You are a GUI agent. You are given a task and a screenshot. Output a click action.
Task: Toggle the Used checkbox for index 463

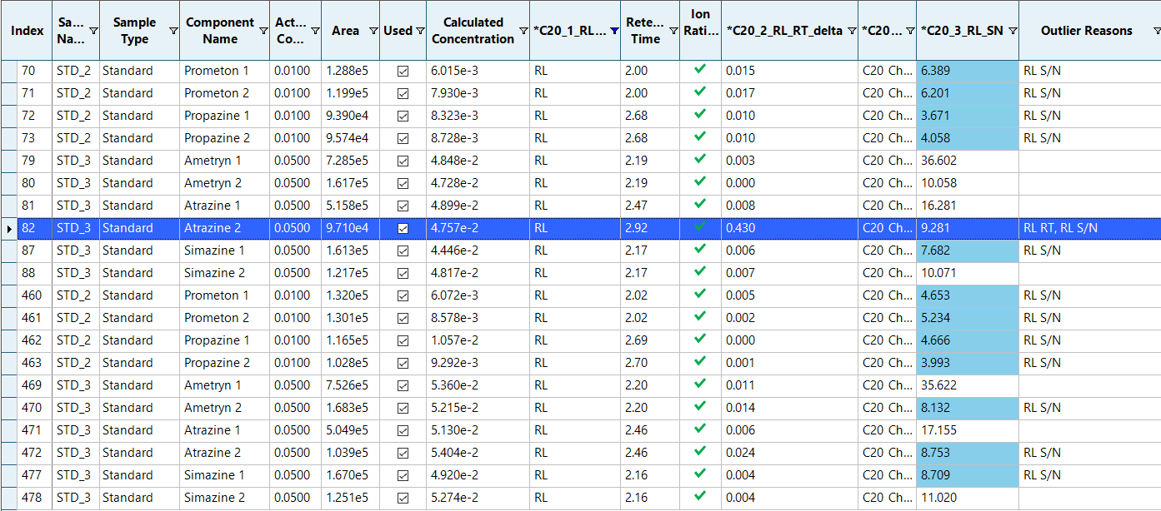(x=403, y=363)
